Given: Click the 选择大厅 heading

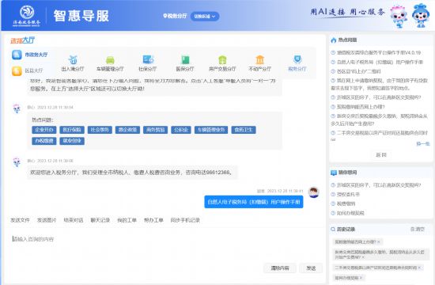Looking at the screenshot, I should pos(23,40).
